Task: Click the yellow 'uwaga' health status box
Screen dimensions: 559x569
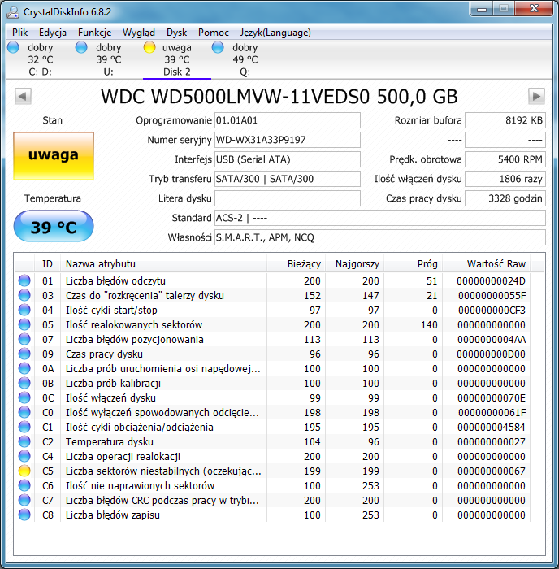Action: coord(54,156)
